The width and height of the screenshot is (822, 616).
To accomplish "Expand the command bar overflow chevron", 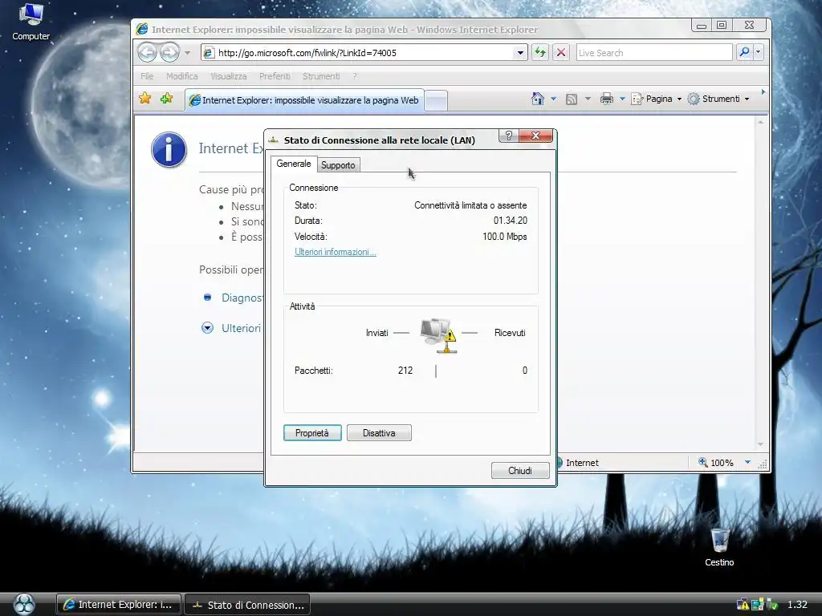I will [763, 92].
